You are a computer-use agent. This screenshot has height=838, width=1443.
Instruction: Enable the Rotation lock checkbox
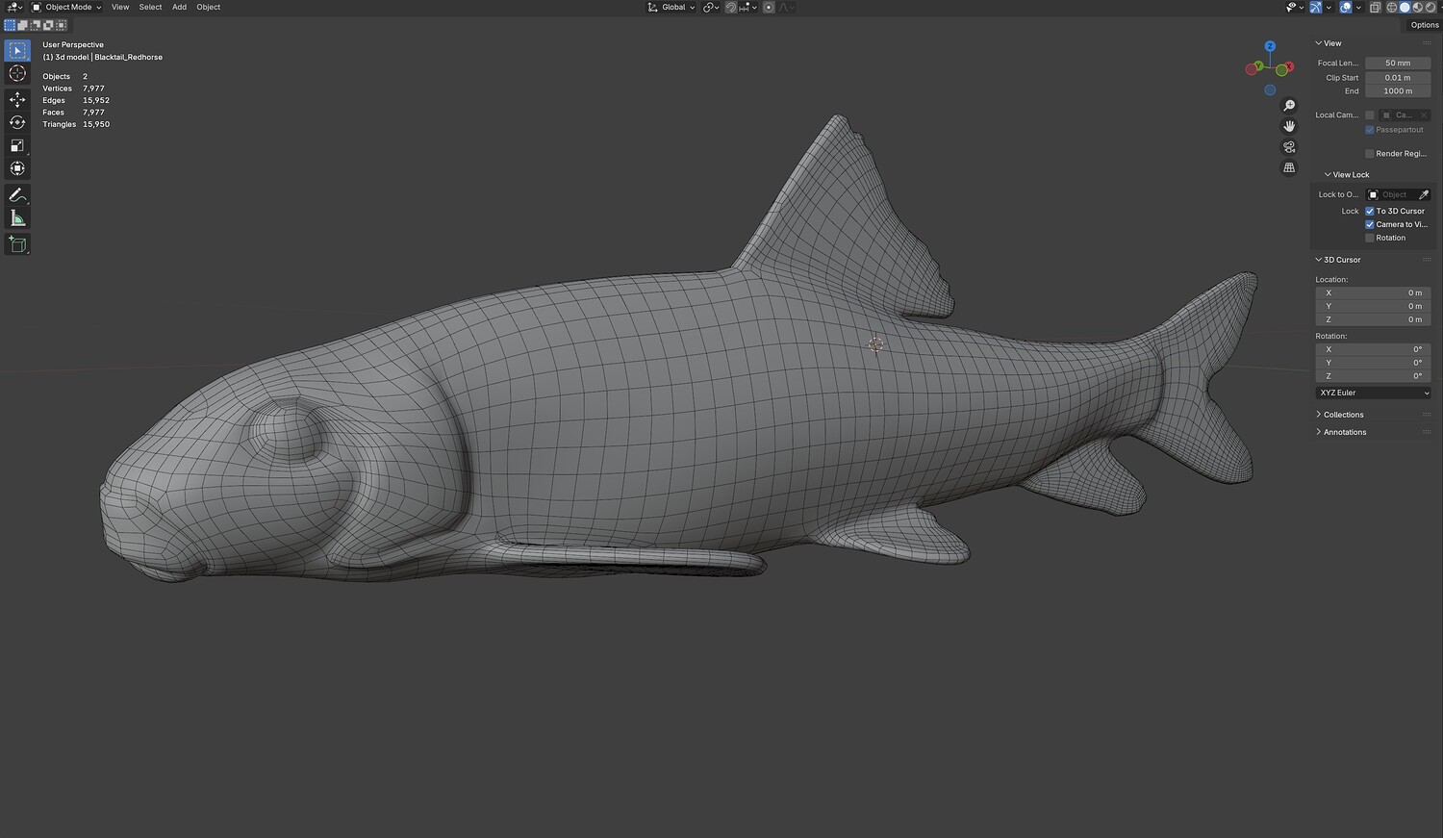tap(1370, 238)
